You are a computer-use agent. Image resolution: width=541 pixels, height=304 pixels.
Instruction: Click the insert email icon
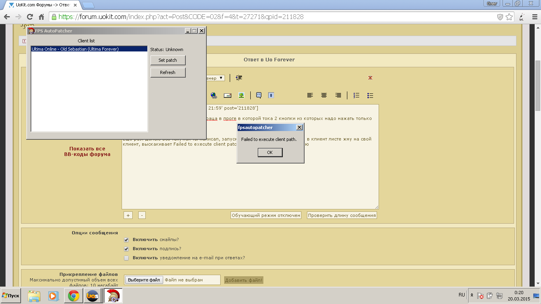point(228,95)
